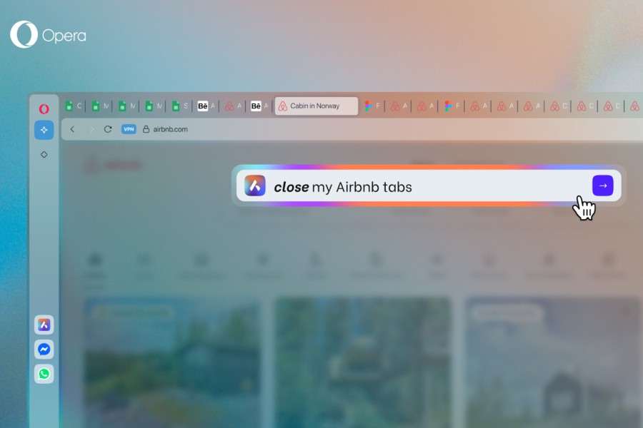Select the Behance tab beside 'Cabin in Norway'
This screenshot has width=643, height=428.
click(260, 106)
